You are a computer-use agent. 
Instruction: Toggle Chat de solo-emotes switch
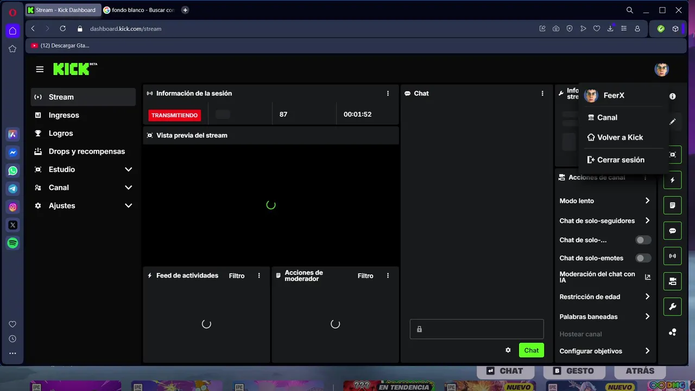point(643,258)
